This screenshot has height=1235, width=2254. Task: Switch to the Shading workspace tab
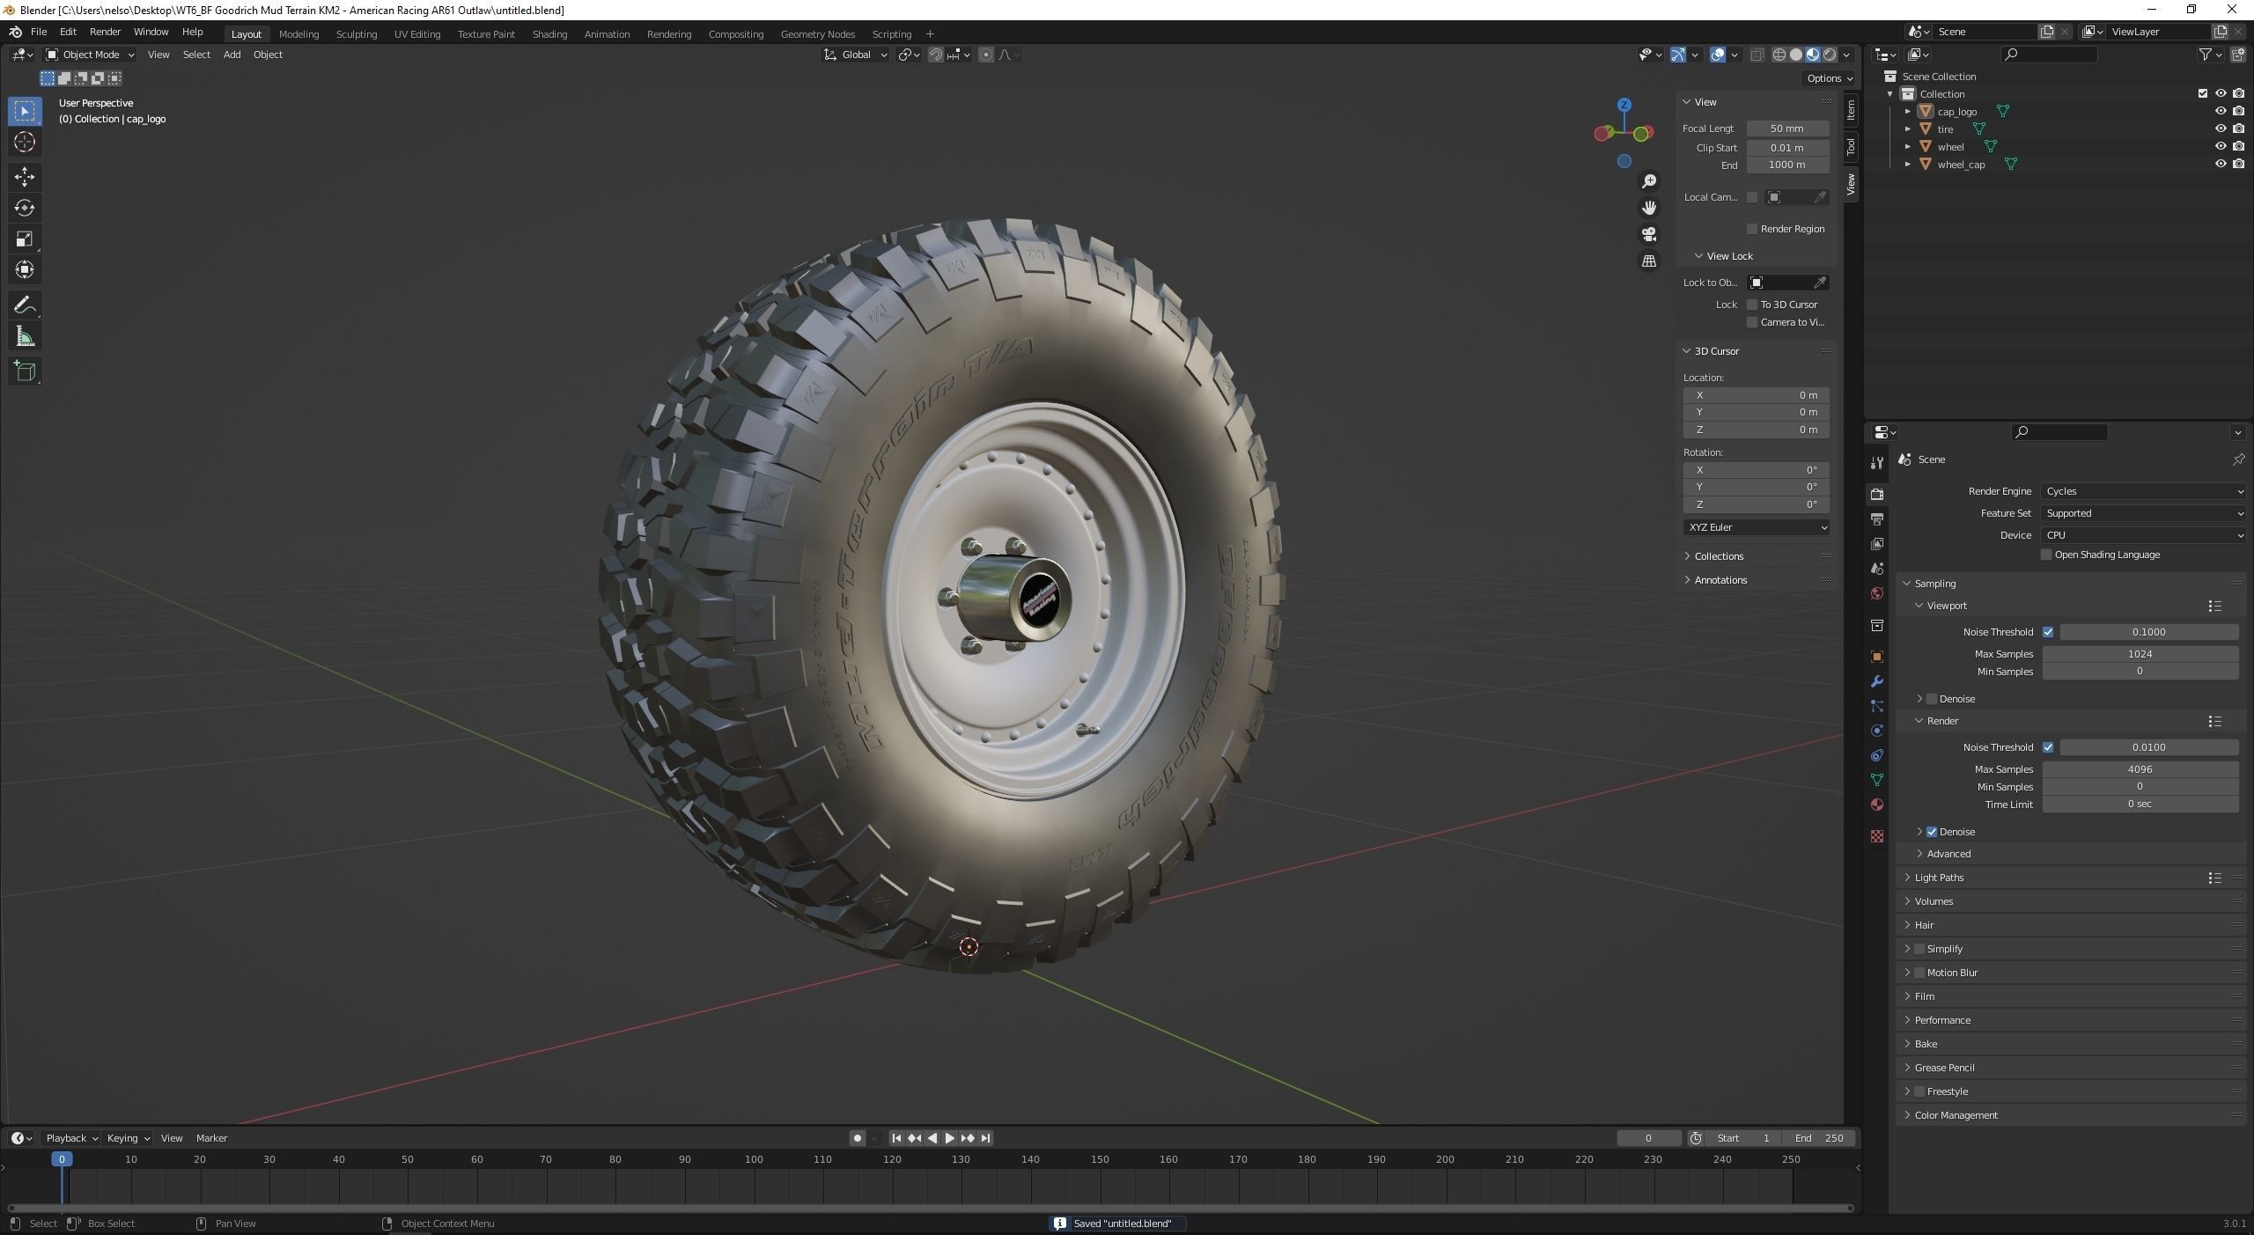[549, 34]
